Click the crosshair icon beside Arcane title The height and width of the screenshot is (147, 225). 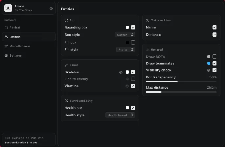51,9
